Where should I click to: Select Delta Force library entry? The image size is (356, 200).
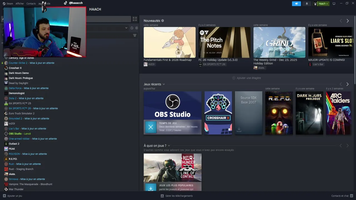coord(28,88)
